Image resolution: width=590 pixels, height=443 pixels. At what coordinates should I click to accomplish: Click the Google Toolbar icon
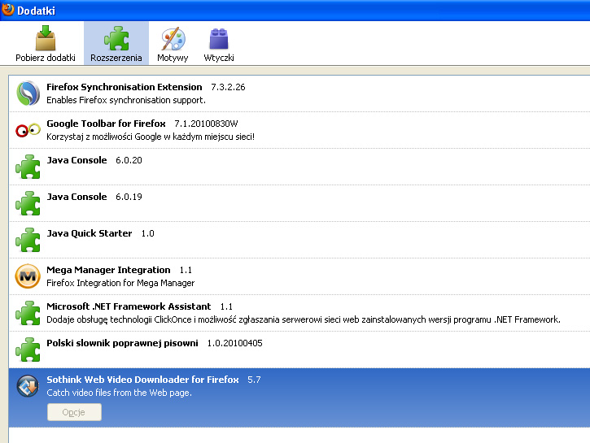[28, 130]
